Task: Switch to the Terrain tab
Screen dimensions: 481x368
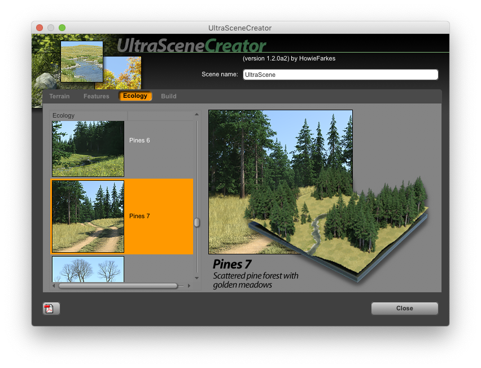Action: (x=59, y=96)
